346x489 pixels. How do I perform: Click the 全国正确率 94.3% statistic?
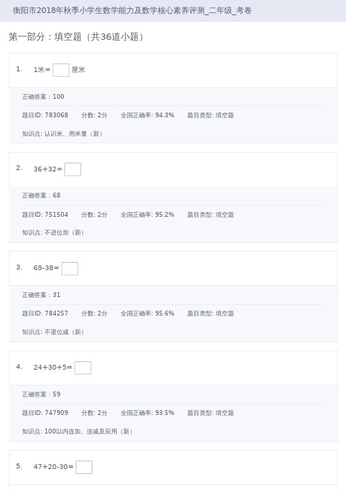[148, 115]
